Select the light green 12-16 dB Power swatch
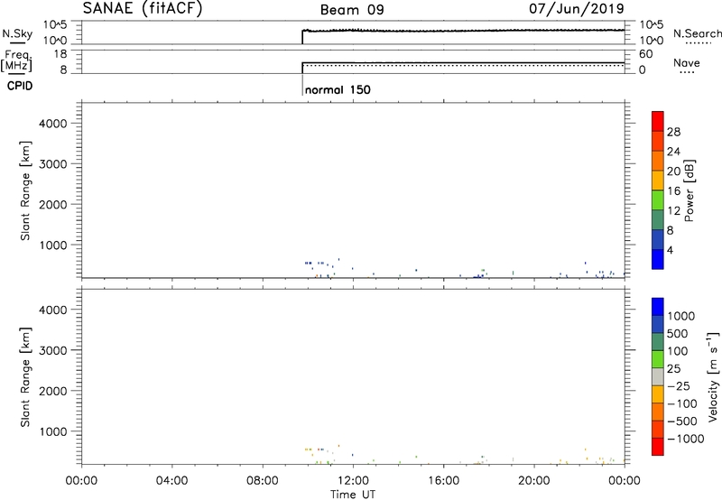 658,199
